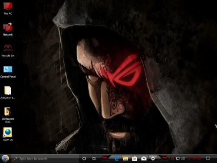Select the Recycle Bin icon
The height and width of the screenshot is (163, 217).
(x=8, y=51)
